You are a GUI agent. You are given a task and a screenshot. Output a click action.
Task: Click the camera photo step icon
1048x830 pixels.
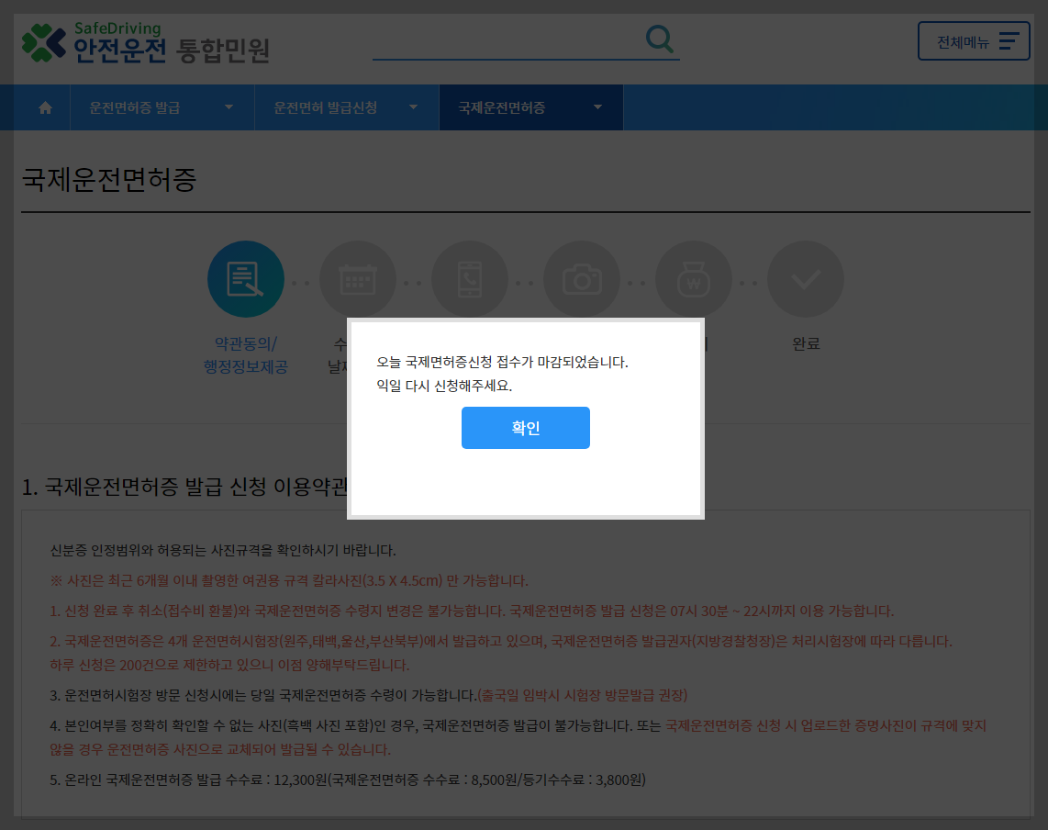click(x=582, y=279)
